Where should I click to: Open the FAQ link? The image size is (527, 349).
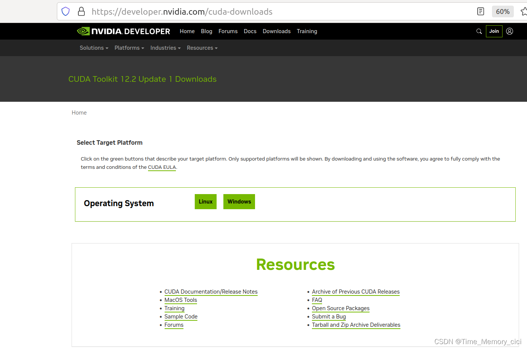point(317,300)
